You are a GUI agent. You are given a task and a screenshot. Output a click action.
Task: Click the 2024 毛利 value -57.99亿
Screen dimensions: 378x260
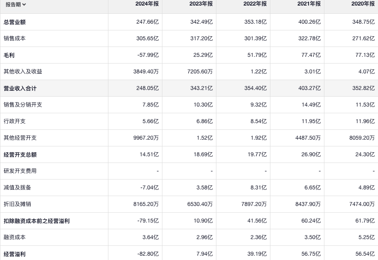(x=148, y=55)
